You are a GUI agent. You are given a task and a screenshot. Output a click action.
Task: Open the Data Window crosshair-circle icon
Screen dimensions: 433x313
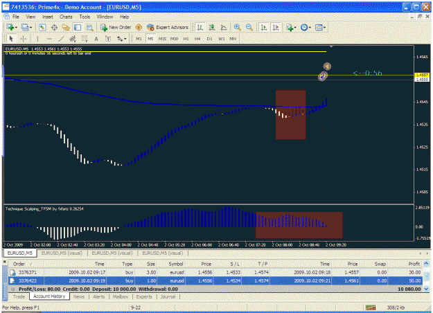pyautogui.click(x=54, y=27)
